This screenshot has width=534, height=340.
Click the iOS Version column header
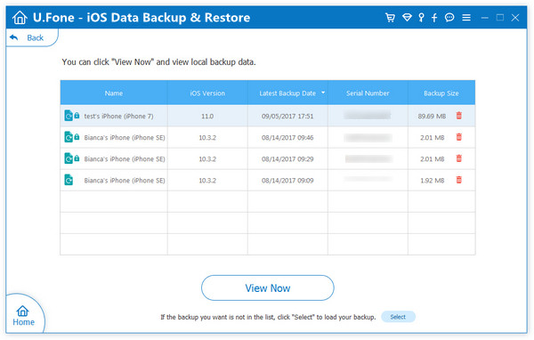(x=207, y=93)
